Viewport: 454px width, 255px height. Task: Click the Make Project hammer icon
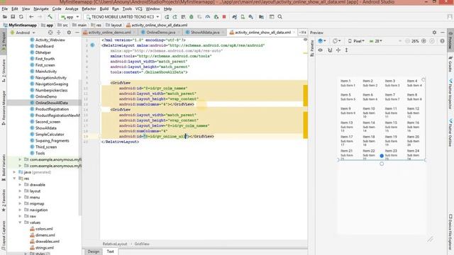pos(50,17)
